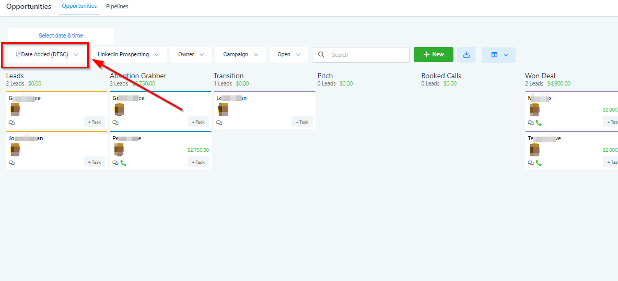Click chat icon on first Leads card
The height and width of the screenshot is (281, 618).
click(x=11, y=123)
